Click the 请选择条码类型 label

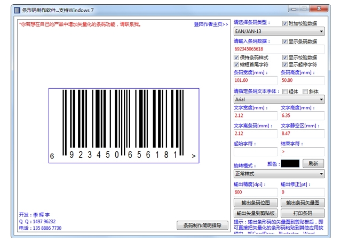pos(252,22)
